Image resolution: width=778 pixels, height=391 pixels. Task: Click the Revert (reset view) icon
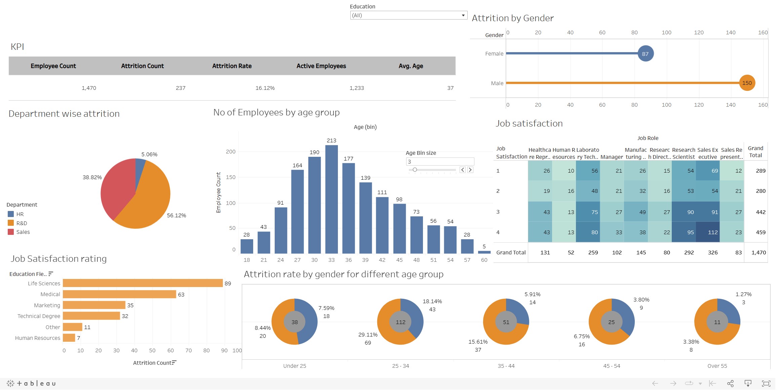[x=712, y=383]
